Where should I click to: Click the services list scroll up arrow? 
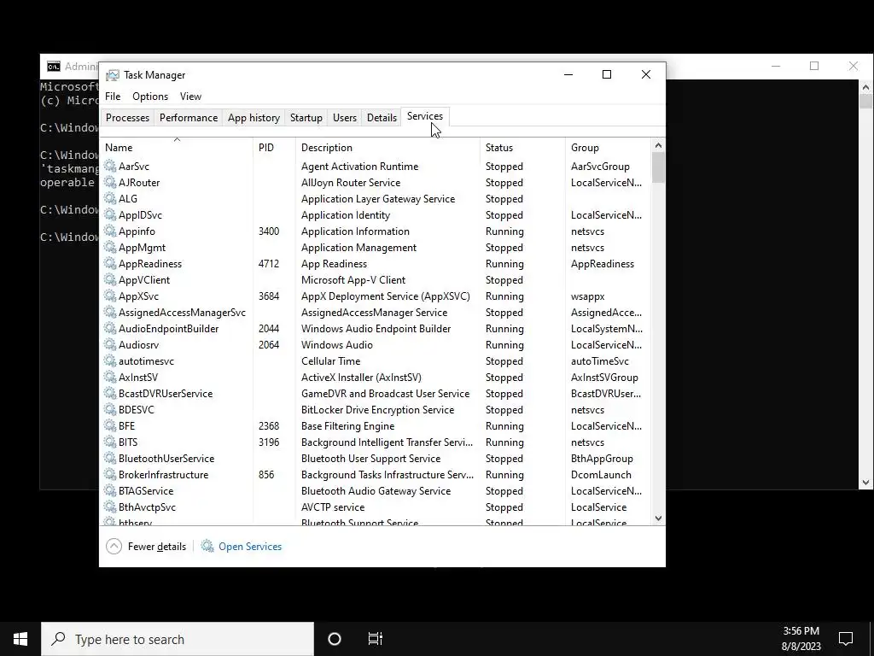658,145
